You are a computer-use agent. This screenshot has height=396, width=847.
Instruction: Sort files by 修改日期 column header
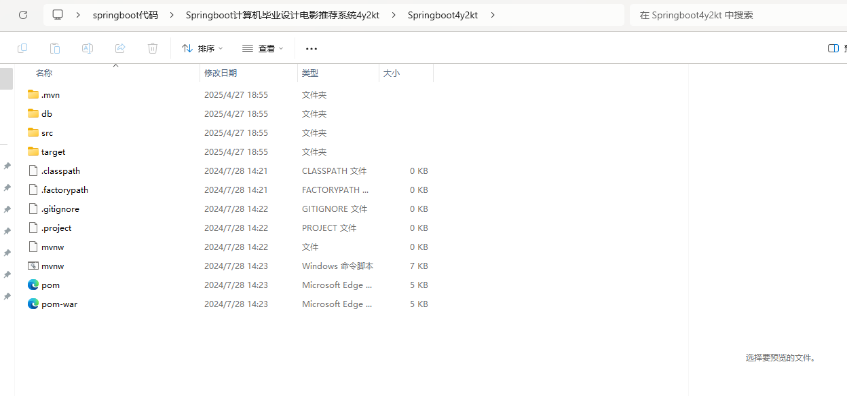tap(221, 73)
